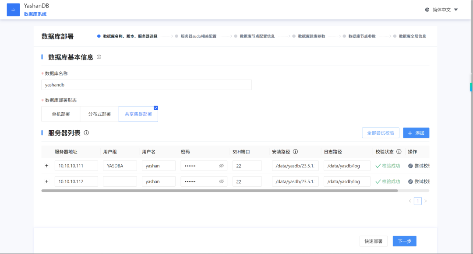Select 单机部署 deployment option

click(x=60, y=114)
